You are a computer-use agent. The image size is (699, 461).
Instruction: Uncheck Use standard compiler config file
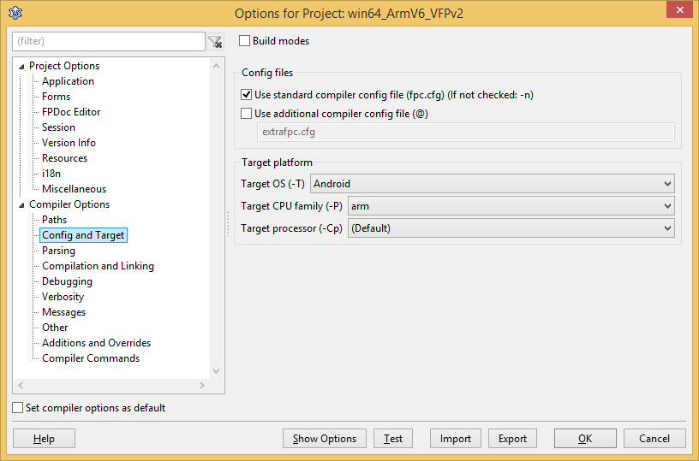[247, 95]
